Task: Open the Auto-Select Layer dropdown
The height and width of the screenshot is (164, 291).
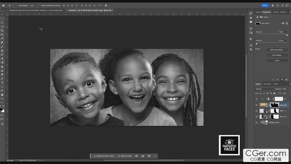Action: pos(33,5)
